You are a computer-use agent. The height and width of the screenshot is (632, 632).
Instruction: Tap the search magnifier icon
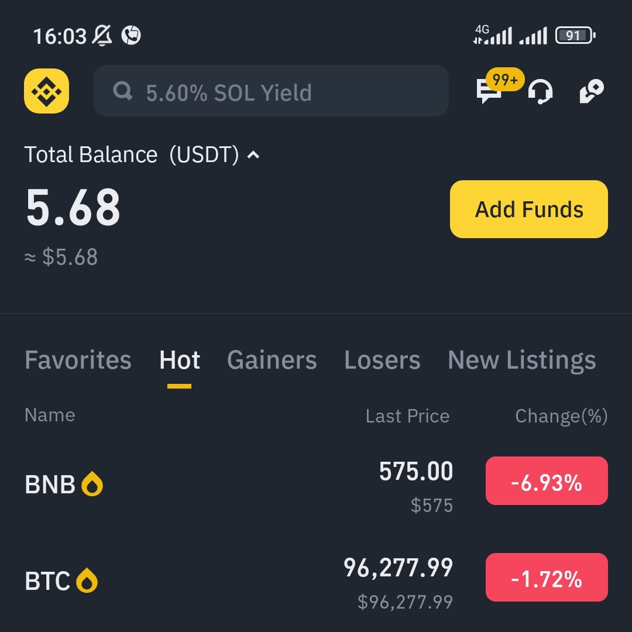[x=122, y=91]
